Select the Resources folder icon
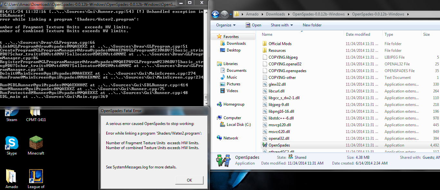Image resolution: width=440 pixels, height=190 pixels. (x=265, y=51)
